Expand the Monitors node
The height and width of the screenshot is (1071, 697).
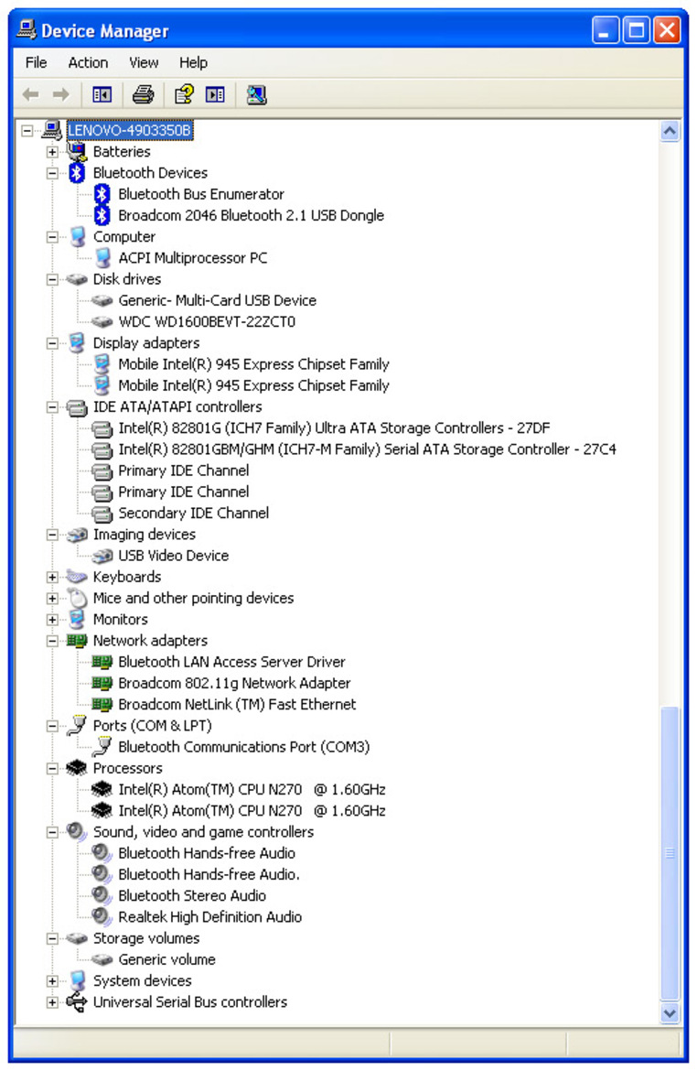point(52,620)
